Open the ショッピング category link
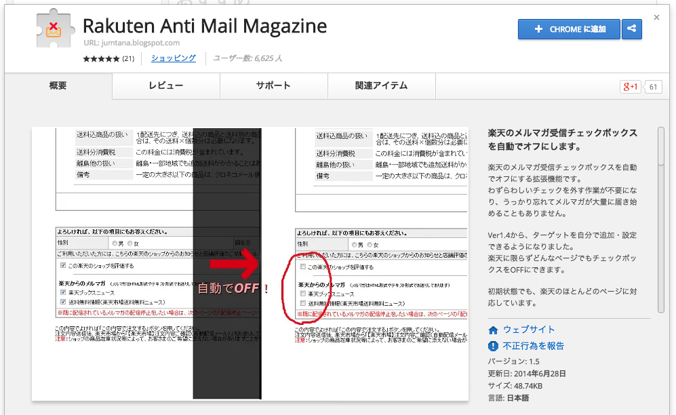This screenshot has width=676, height=415. pyautogui.click(x=174, y=58)
